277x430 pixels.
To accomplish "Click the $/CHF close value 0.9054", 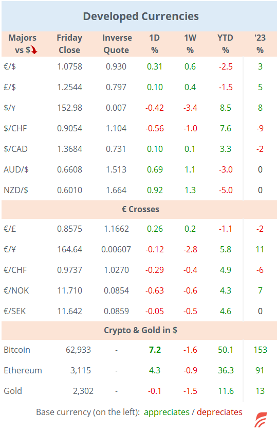I will pos(69,128).
